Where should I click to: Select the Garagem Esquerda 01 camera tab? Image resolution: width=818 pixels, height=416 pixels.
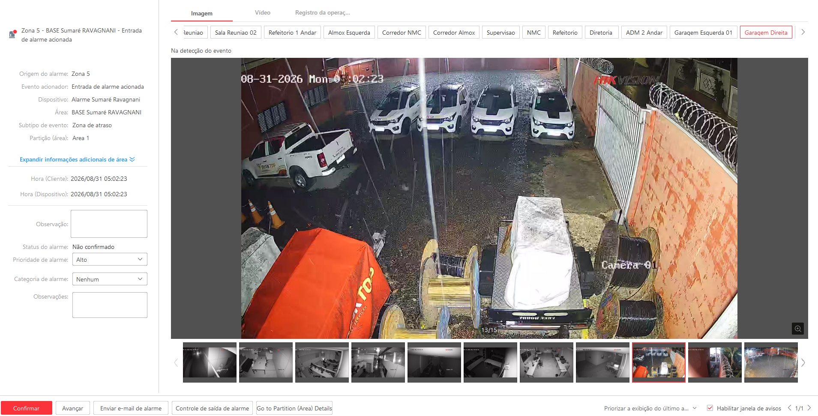[x=704, y=33]
